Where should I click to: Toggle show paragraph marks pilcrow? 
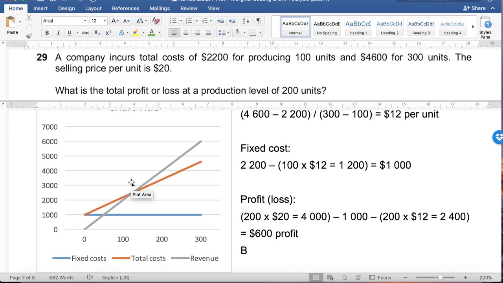tap(258, 21)
